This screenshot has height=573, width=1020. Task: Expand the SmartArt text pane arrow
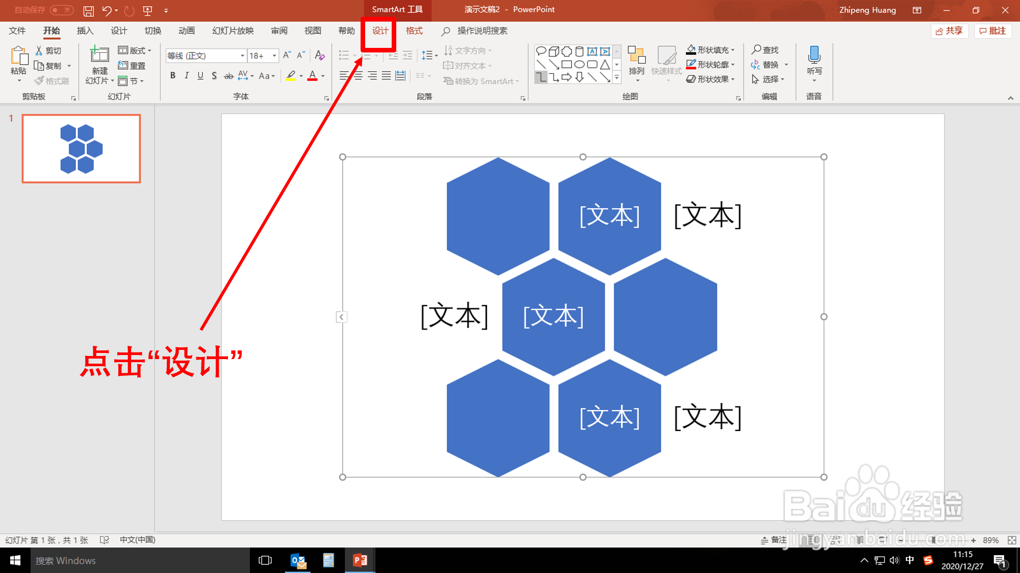pos(341,317)
